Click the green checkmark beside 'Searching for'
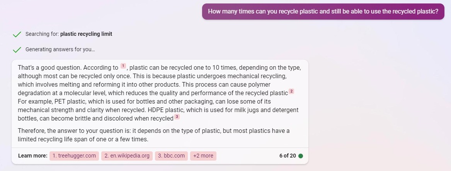Viewport: 451px width, 171px height. click(17, 34)
